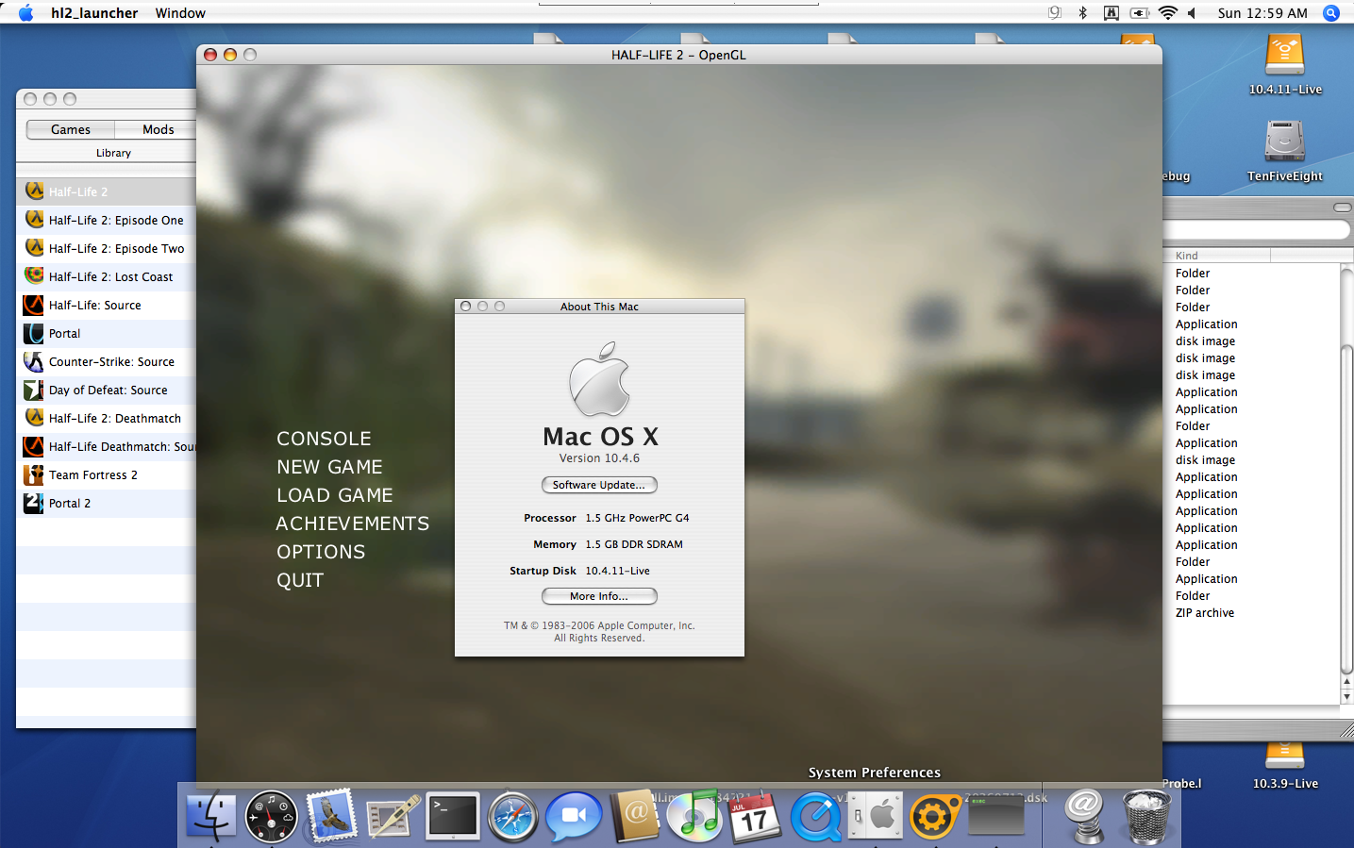The image size is (1354, 848).
Task: Click the Bluetooth menu bar icon
Action: click(x=1083, y=13)
